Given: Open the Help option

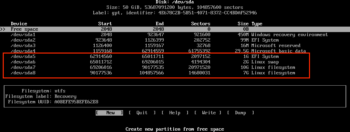Looking at the screenshot, I should coord(175,113).
